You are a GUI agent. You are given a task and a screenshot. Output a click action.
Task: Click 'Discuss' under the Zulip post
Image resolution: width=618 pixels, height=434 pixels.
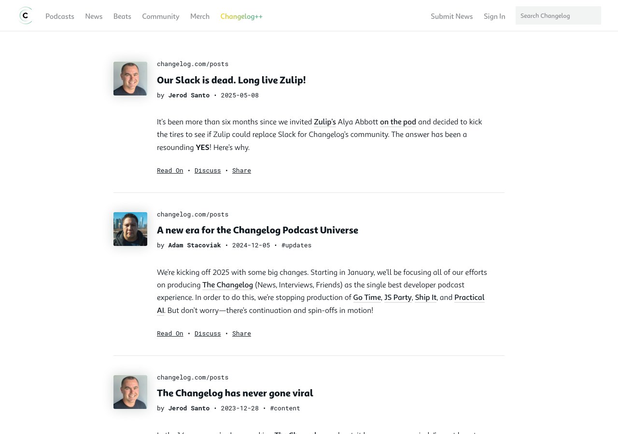(208, 170)
